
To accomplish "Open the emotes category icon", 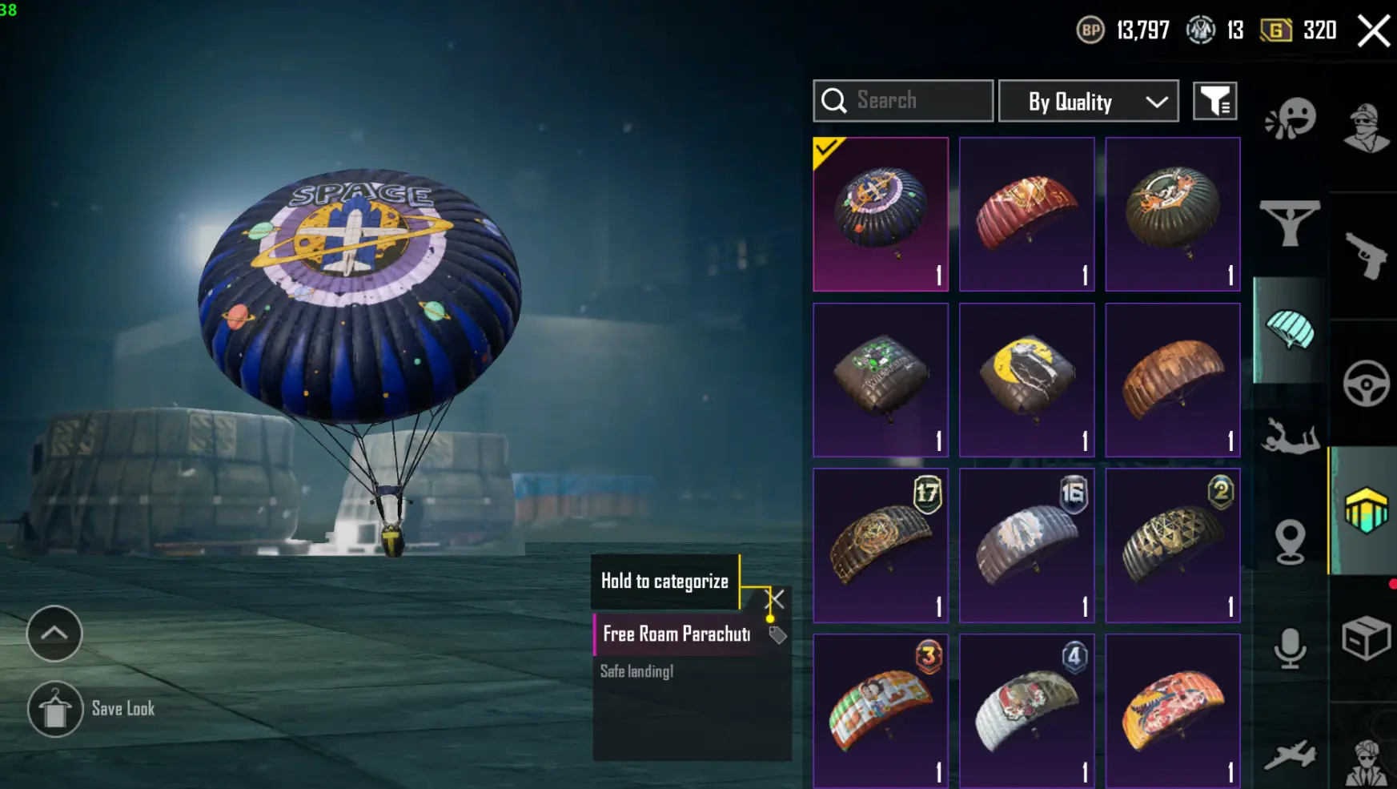I will (1290, 119).
